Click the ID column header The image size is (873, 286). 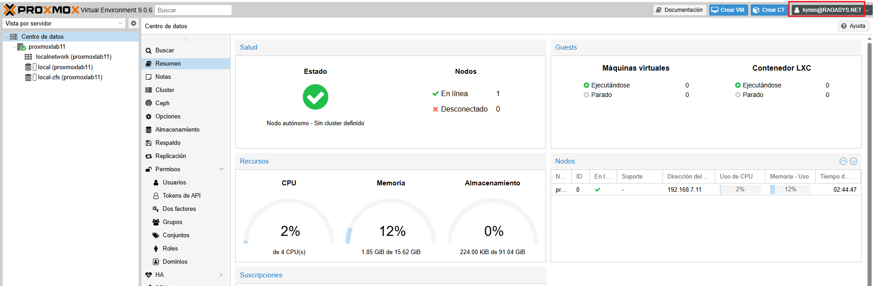580,177
